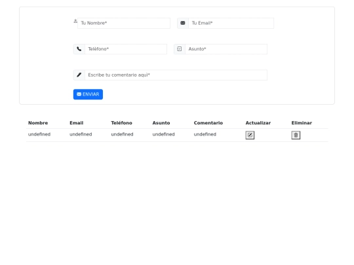Screen dimensions: 354x265
Task: Select undefined cell under Nombre
Action: (39, 134)
